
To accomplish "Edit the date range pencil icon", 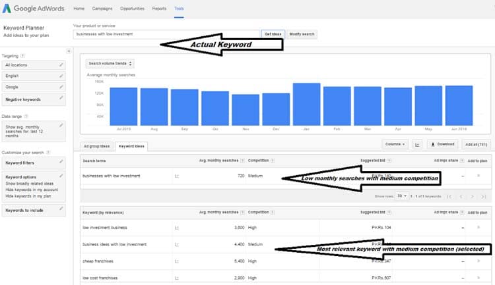I will pos(61,125).
